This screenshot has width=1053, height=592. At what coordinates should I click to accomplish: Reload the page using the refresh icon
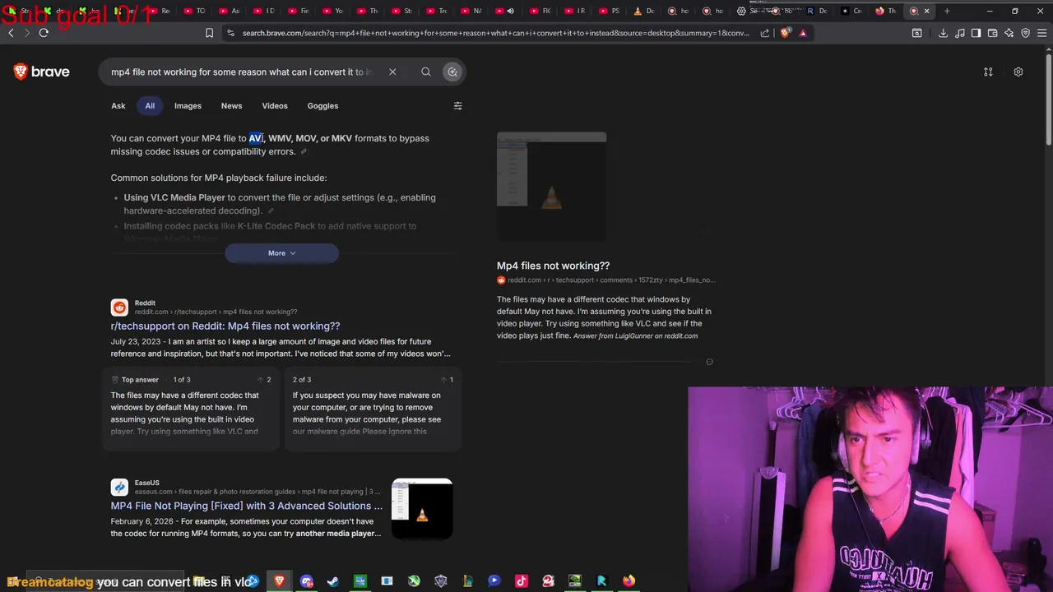tap(44, 33)
